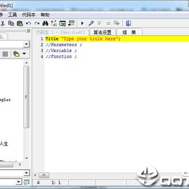Click the 1: 1 cursor position status cell
This screenshot has height=189, width=189.
[56, 183]
